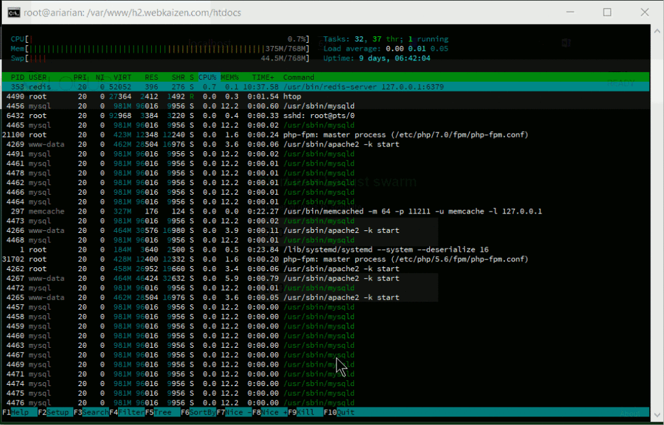Click F8 Nice plus button

pyautogui.click(x=269, y=412)
